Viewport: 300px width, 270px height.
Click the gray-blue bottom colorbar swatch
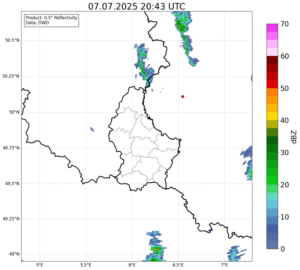pyautogui.click(x=272, y=245)
